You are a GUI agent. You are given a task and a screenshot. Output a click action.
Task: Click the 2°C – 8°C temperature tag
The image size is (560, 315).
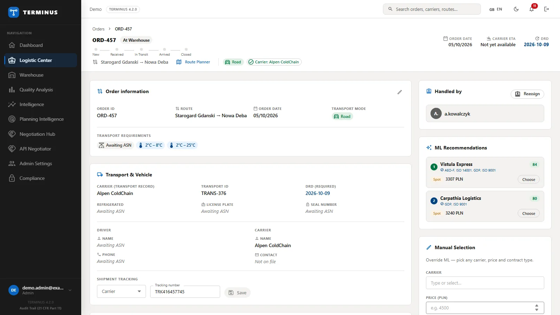click(x=150, y=145)
